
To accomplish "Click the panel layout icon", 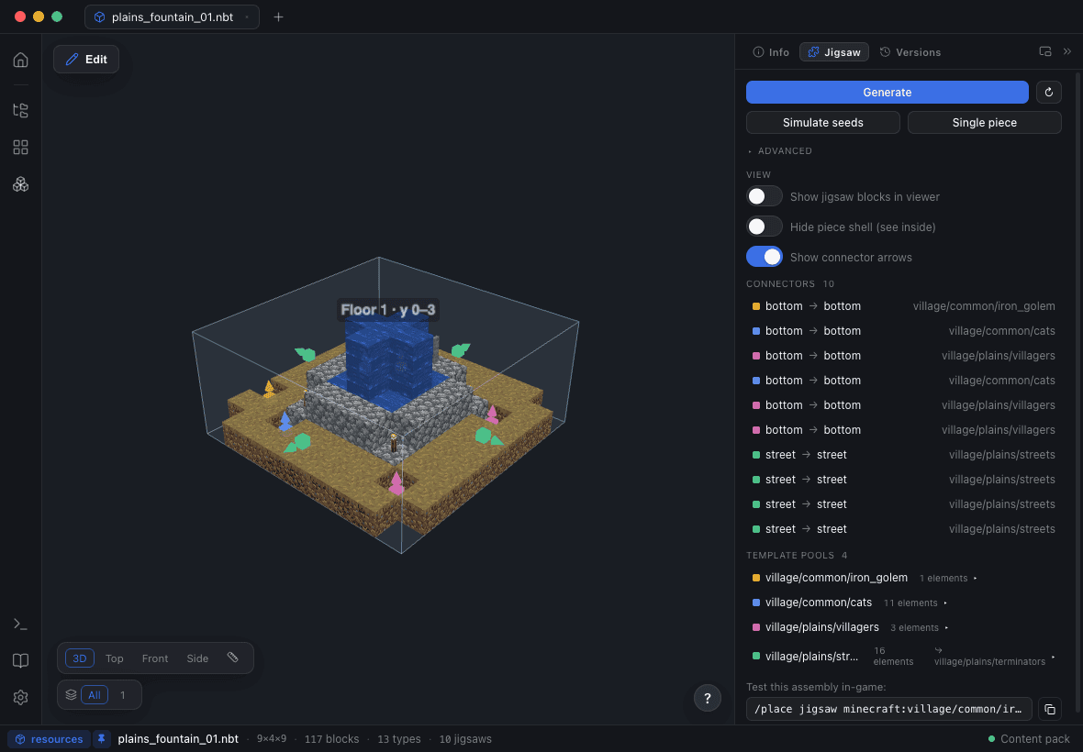I will point(1045,51).
